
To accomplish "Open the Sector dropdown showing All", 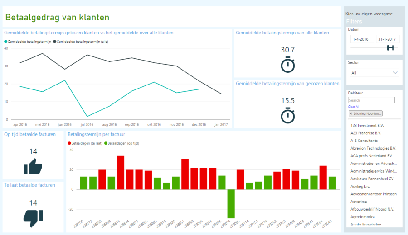I will (x=374, y=73).
